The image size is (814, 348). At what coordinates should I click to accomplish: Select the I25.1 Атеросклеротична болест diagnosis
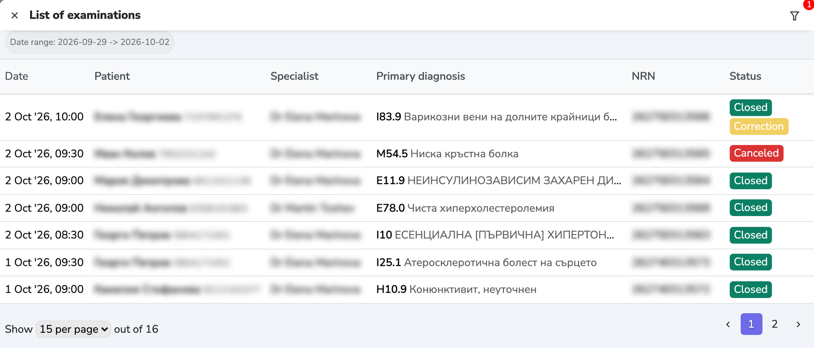click(x=486, y=262)
